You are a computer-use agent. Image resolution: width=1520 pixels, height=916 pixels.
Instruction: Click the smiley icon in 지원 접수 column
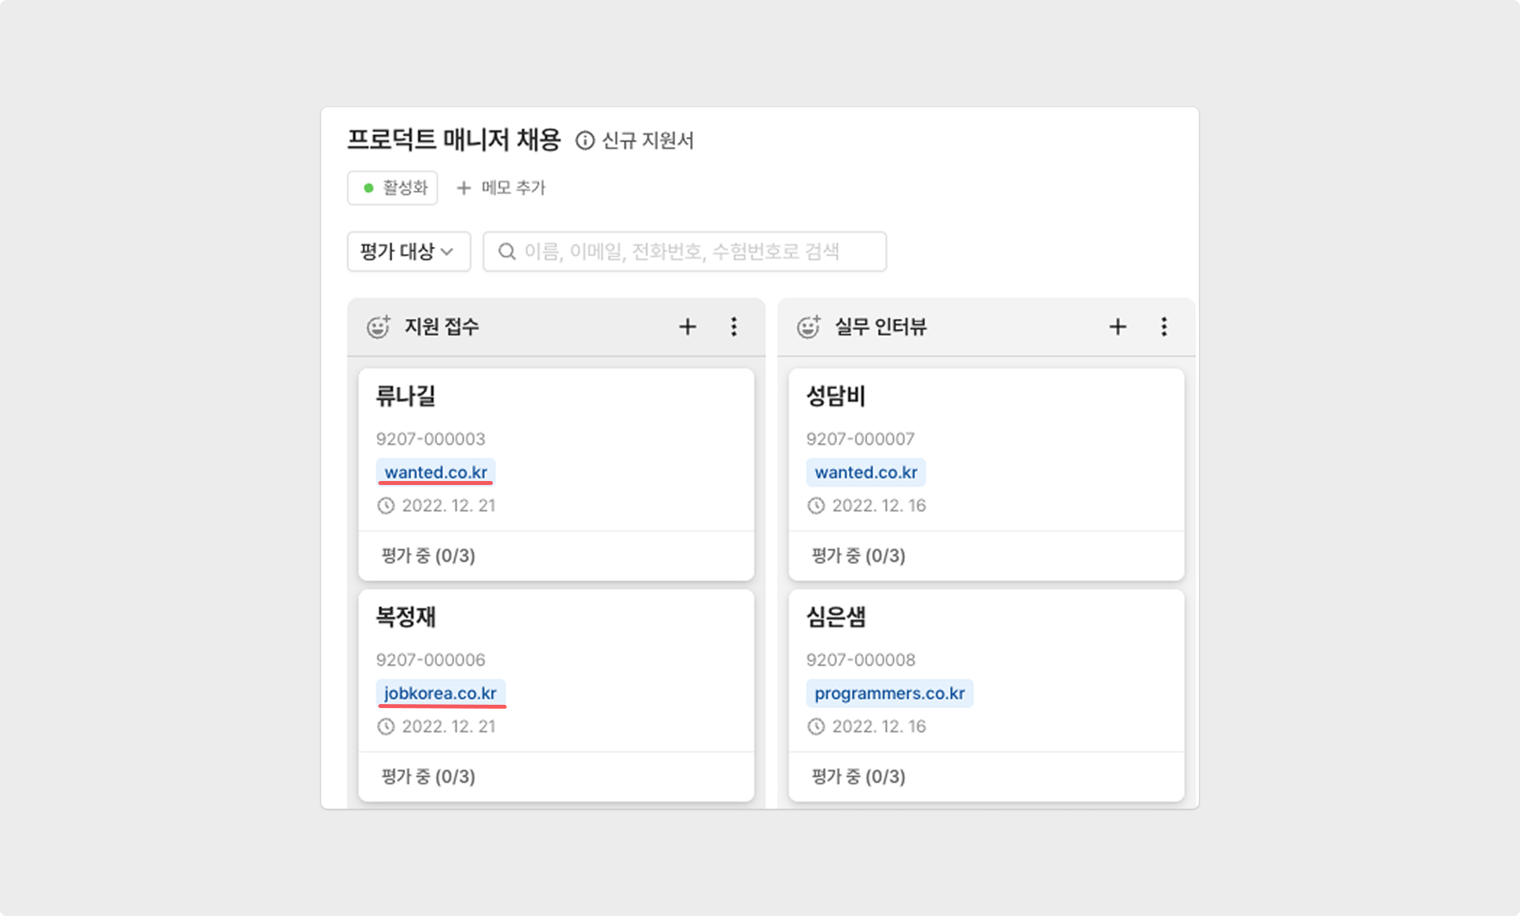378,326
